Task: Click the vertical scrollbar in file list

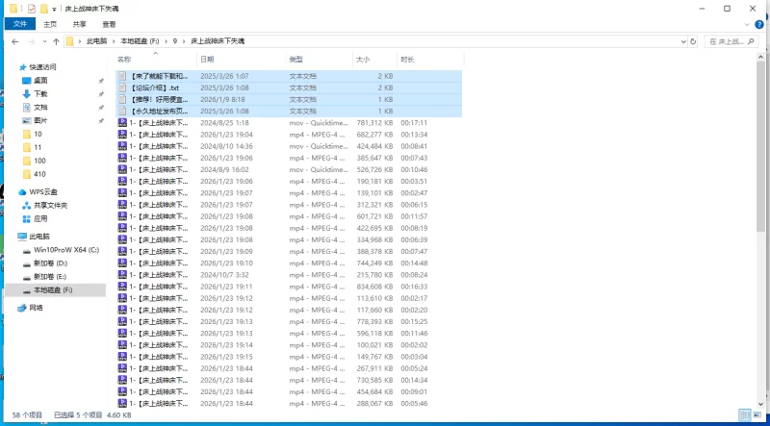Action: (x=762, y=192)
